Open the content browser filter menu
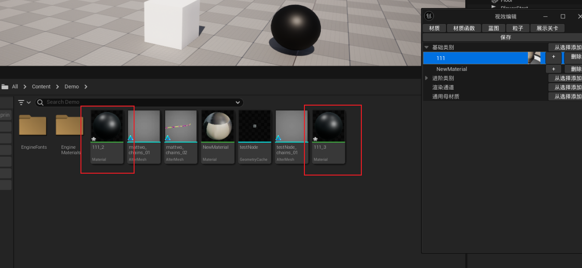The image size is (582, 268). [x=24, y=102]
